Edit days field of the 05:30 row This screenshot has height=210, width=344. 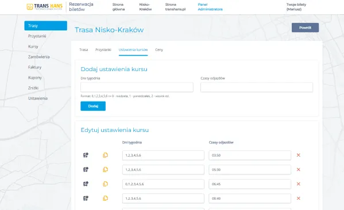(x=163, y=170)
